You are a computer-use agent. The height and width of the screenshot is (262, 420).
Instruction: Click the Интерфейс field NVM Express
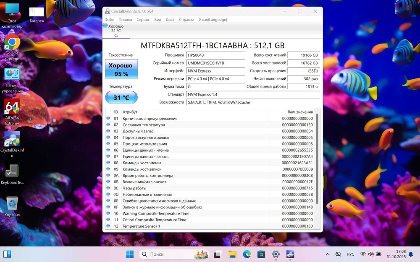point(215,71)
